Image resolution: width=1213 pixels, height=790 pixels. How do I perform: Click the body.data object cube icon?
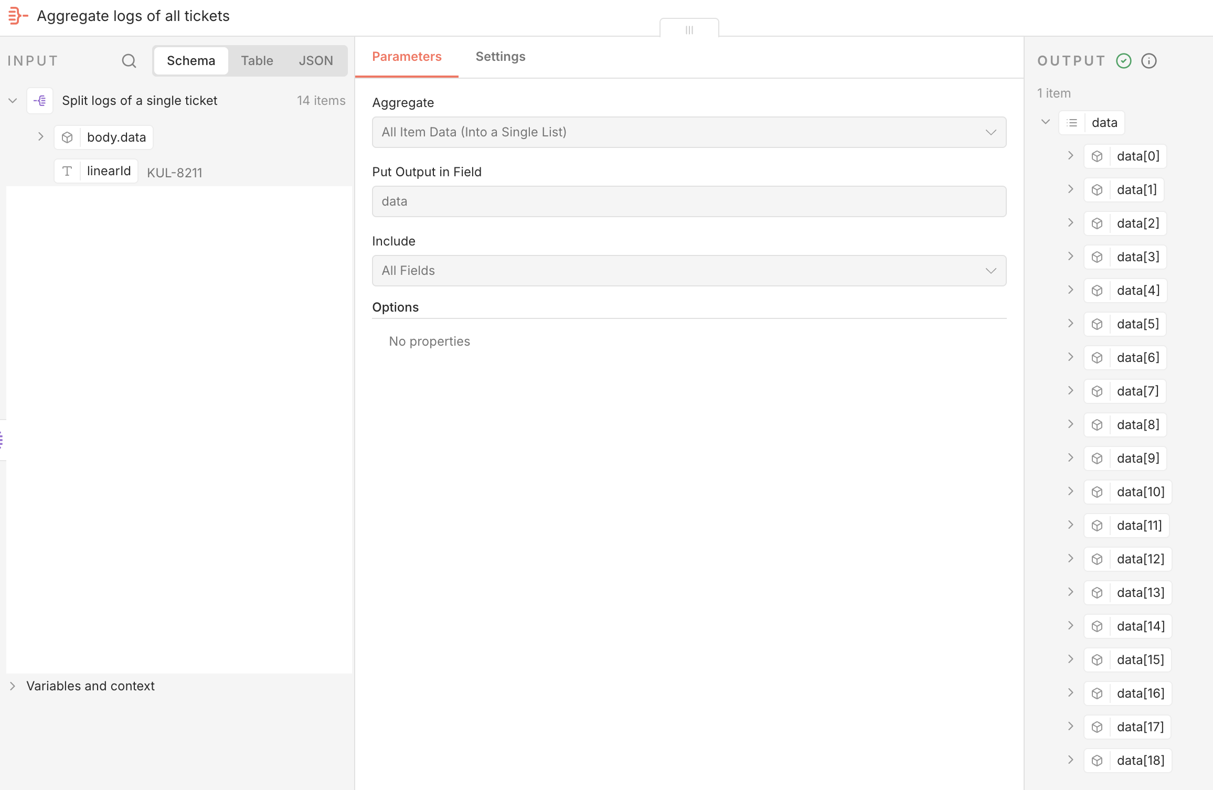click(x=67, y=137)
